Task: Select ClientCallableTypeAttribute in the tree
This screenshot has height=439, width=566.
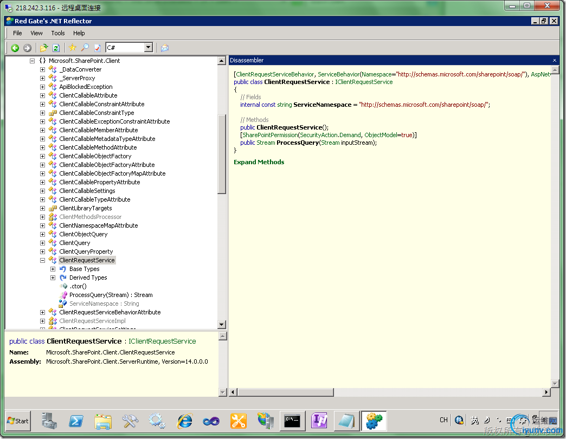Action: 94,199
